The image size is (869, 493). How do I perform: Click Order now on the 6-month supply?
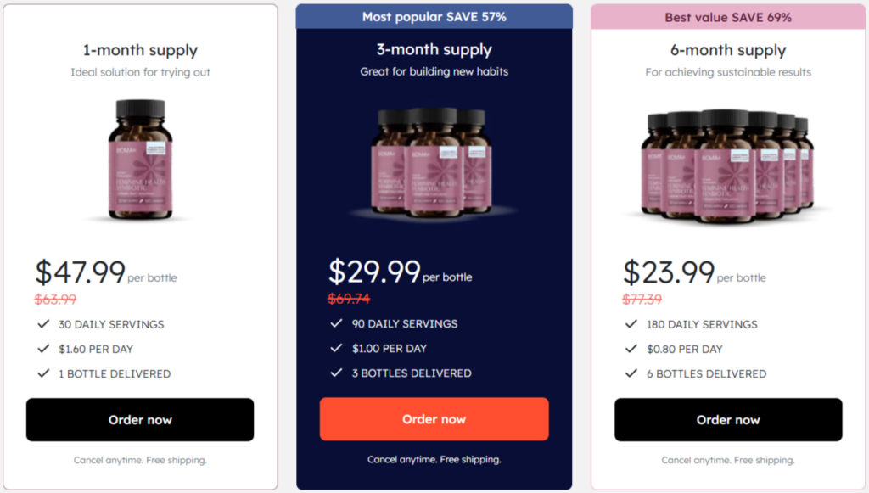pyautogui.click(x=728, y=419)
